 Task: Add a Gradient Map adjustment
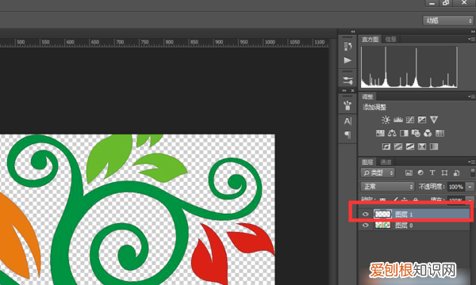point(434,146)
